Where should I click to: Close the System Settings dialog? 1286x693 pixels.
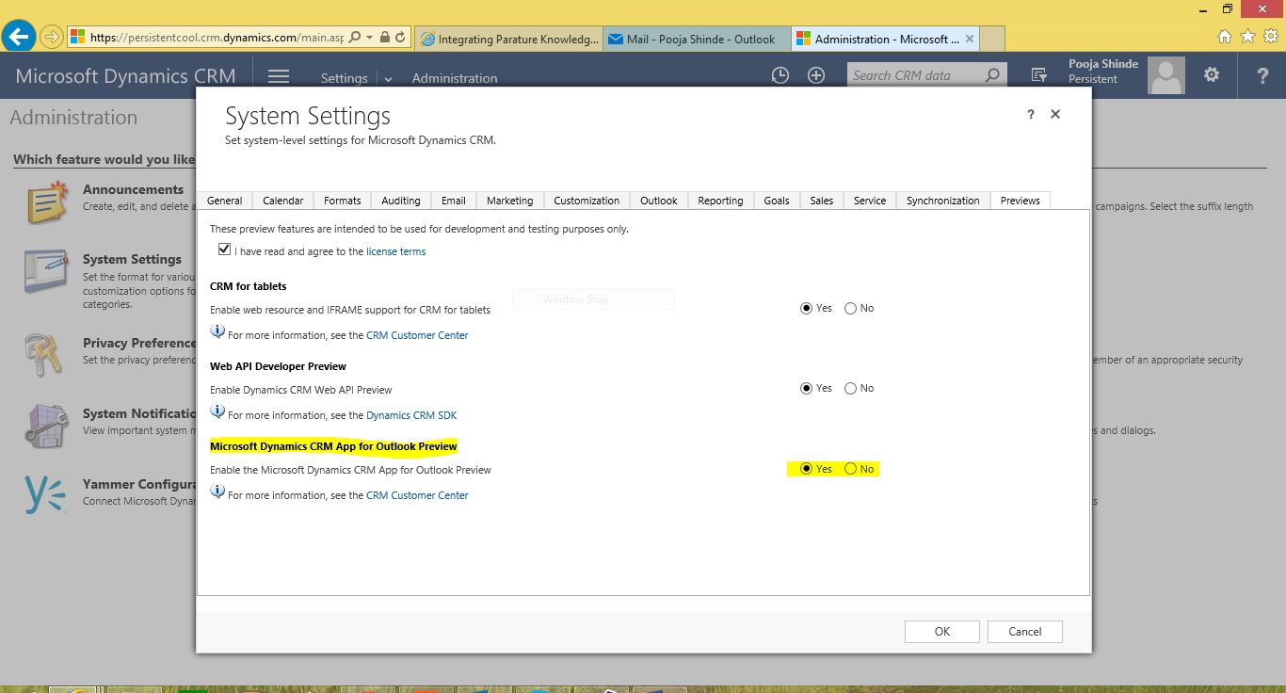tap(1055, 114)
